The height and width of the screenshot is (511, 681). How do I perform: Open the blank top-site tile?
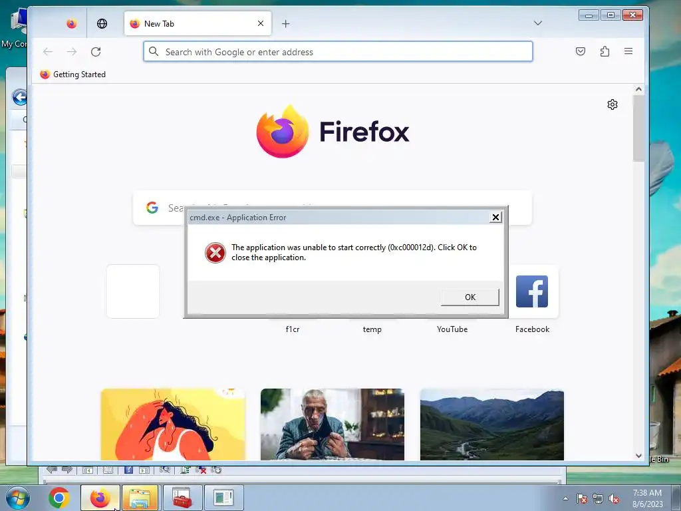point(133,291)
